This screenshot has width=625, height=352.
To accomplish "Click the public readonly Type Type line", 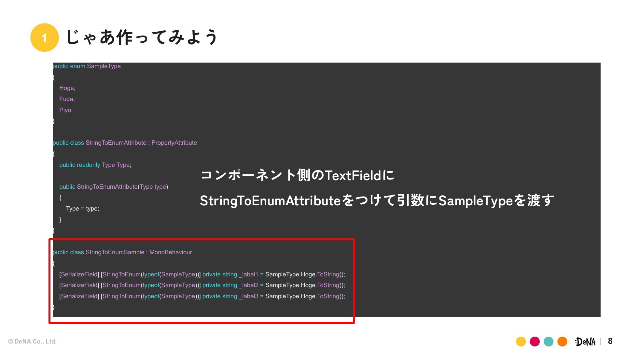I will pos(95,165).
